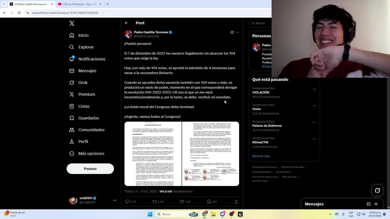Click the address bar URL
Screen dimensions: 390x219
65,13
